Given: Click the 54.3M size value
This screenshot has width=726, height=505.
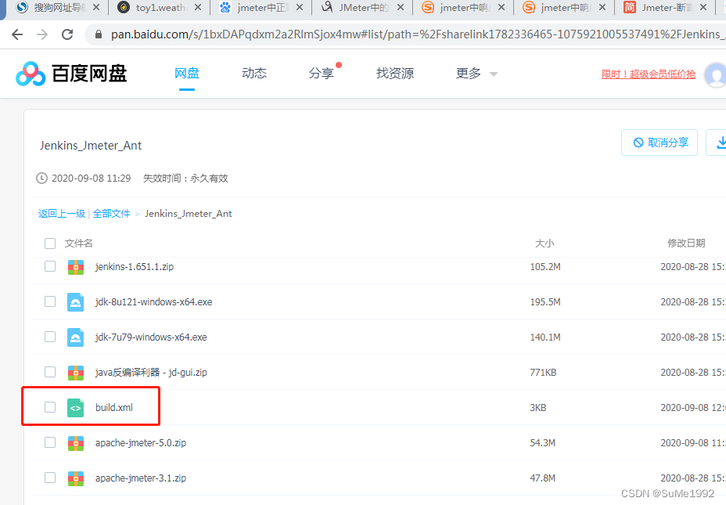Looking at the screenshot, I should (x=543, y=443).
